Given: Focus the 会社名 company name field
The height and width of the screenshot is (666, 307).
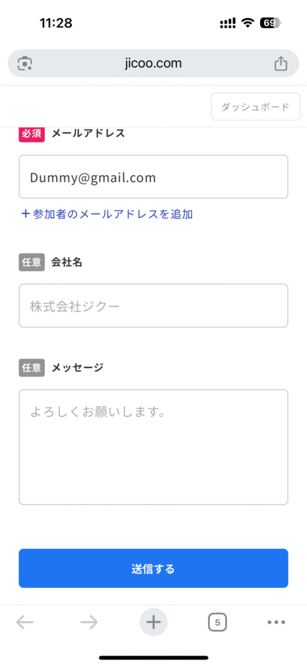Looking at the screenshot, I should pos(153,306).
